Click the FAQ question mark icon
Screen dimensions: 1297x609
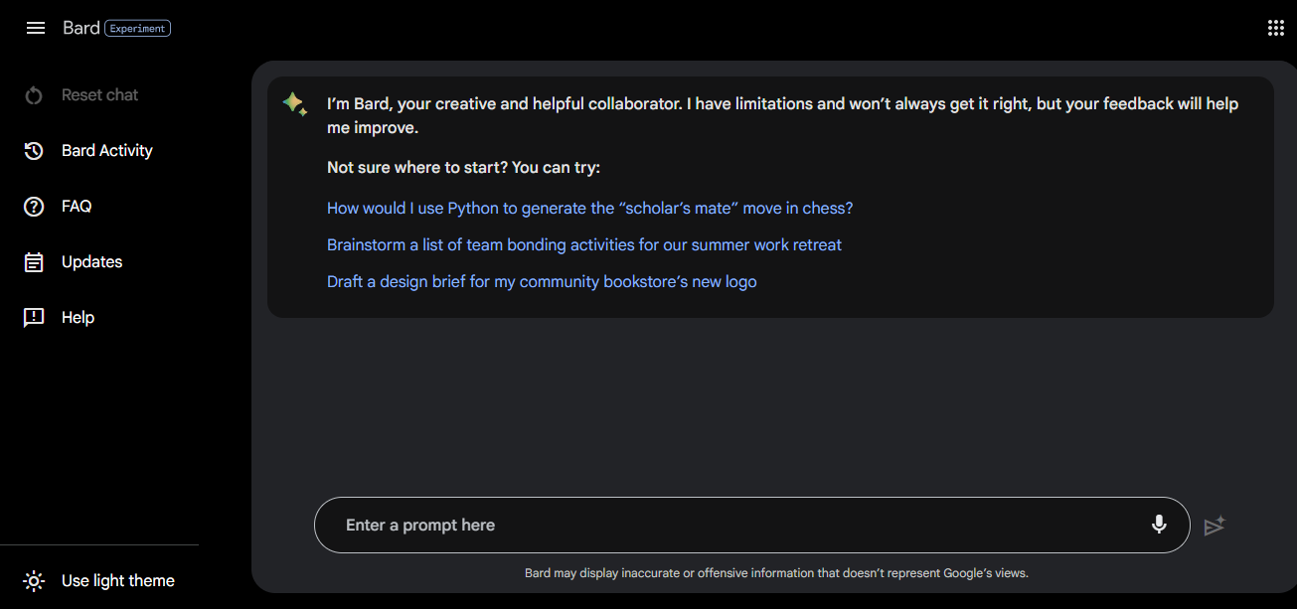pos(34,207)
